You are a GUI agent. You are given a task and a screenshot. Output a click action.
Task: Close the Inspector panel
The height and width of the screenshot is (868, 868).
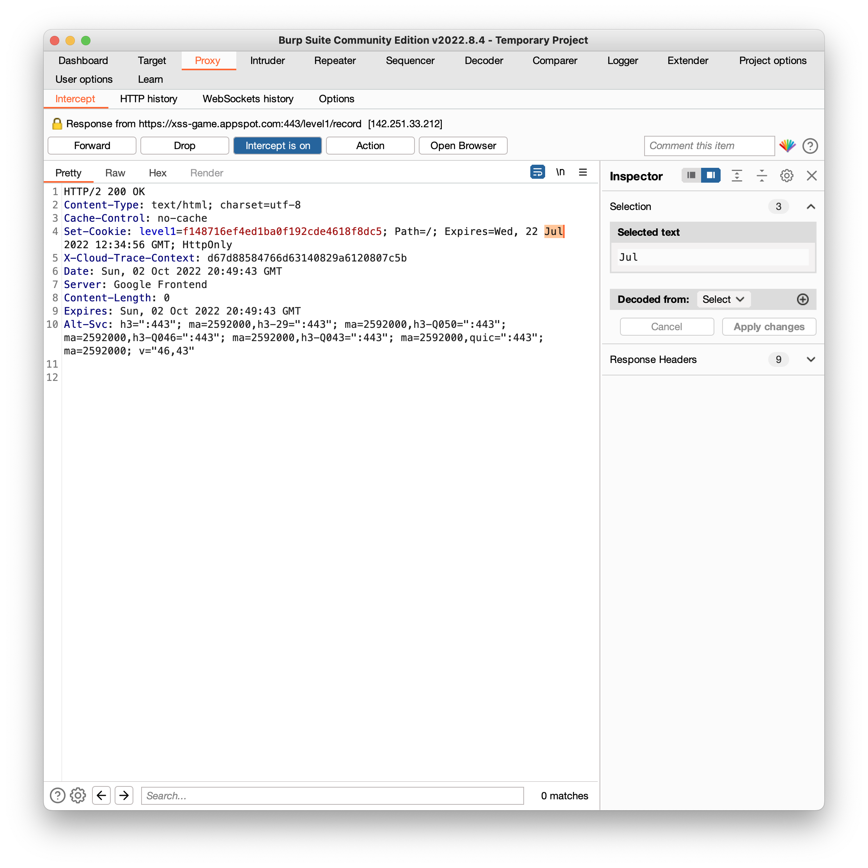click(811, 176)
